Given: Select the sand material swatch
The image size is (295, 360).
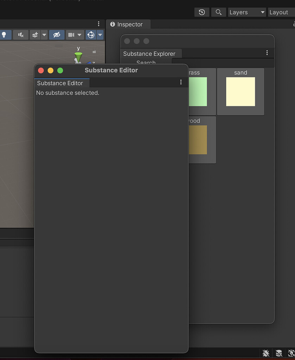Looking at the screenshot, I should 241,91.
